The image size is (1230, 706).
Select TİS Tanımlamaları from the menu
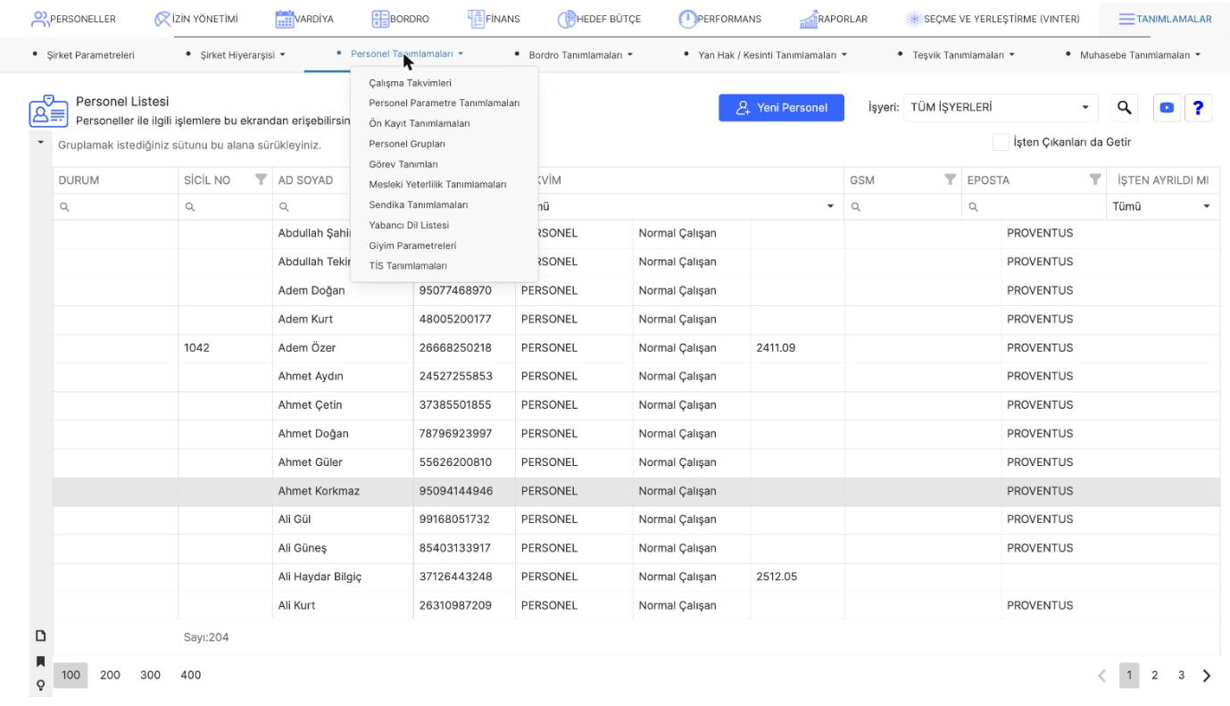408,266
